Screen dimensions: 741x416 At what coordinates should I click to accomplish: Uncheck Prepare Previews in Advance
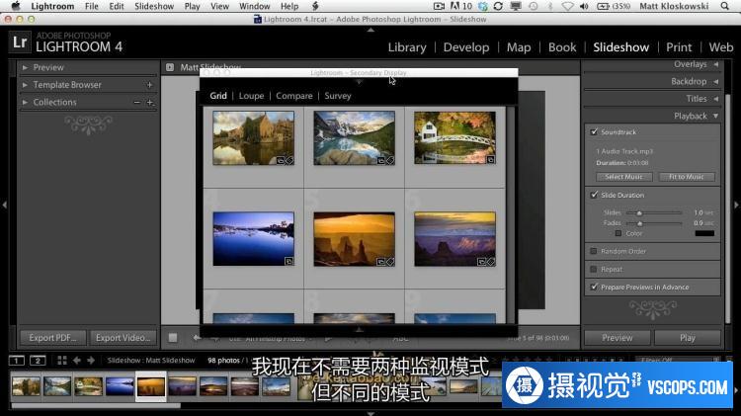click(x=594, y=287)
